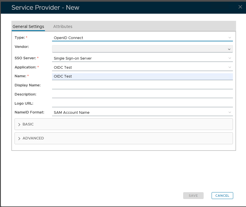Open the empty Vendor dropdown
Image resolution: width=246 pixels, height=207 pixels.
142,49
